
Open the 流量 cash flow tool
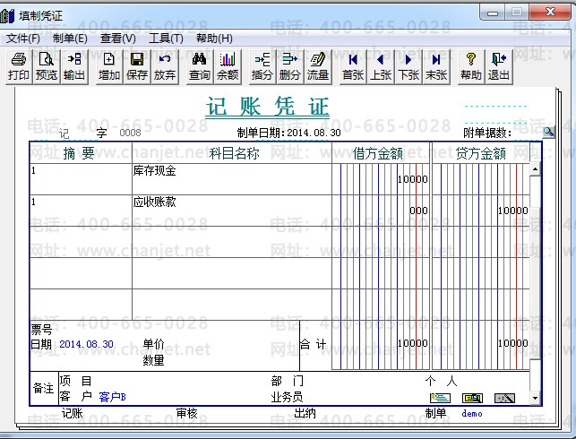tap(318, 66)
